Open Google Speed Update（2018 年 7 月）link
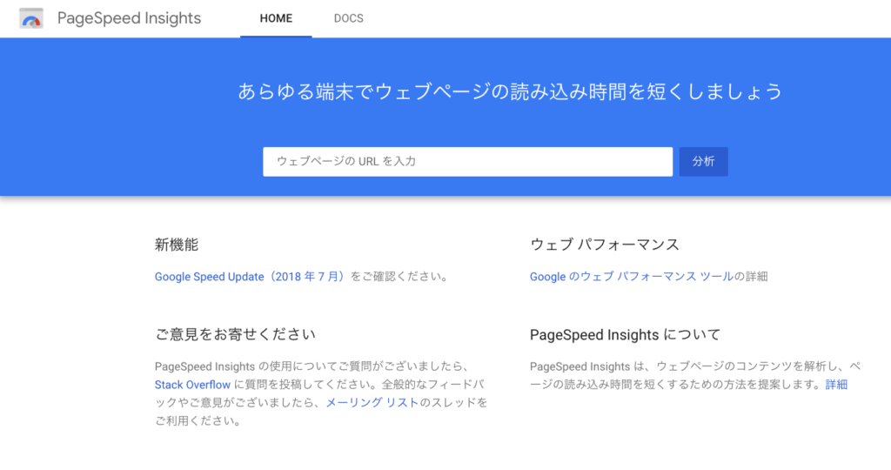This screenshot has width=891, height=470. click(251, 277)
